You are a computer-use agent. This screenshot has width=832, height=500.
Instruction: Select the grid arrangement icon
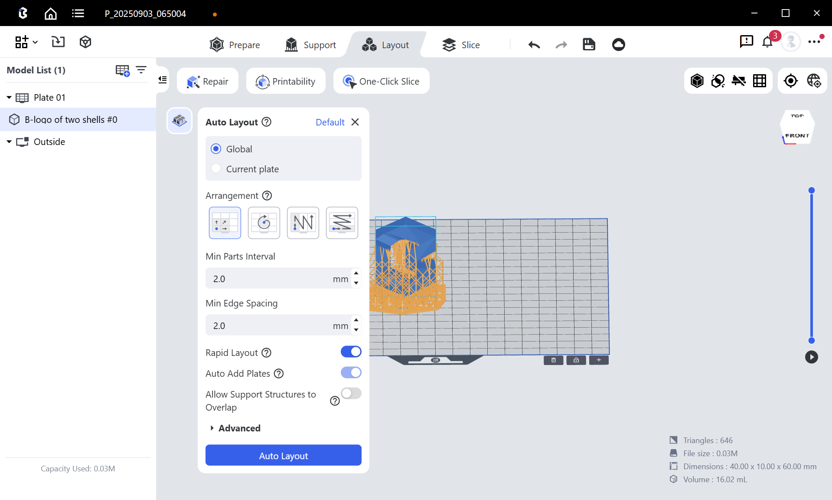pyautogui.click(x=225, y=223)
